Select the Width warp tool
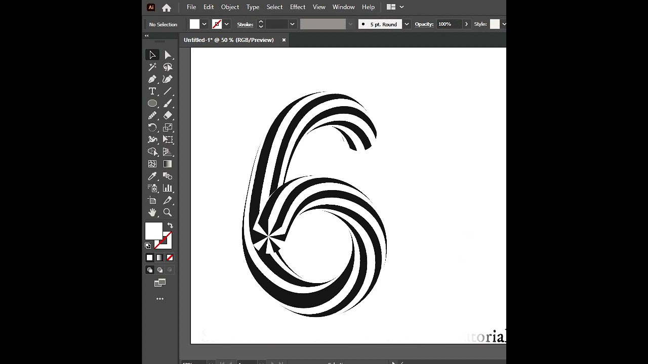The height and width of the screenshot is (364, 648). (152, 140)
